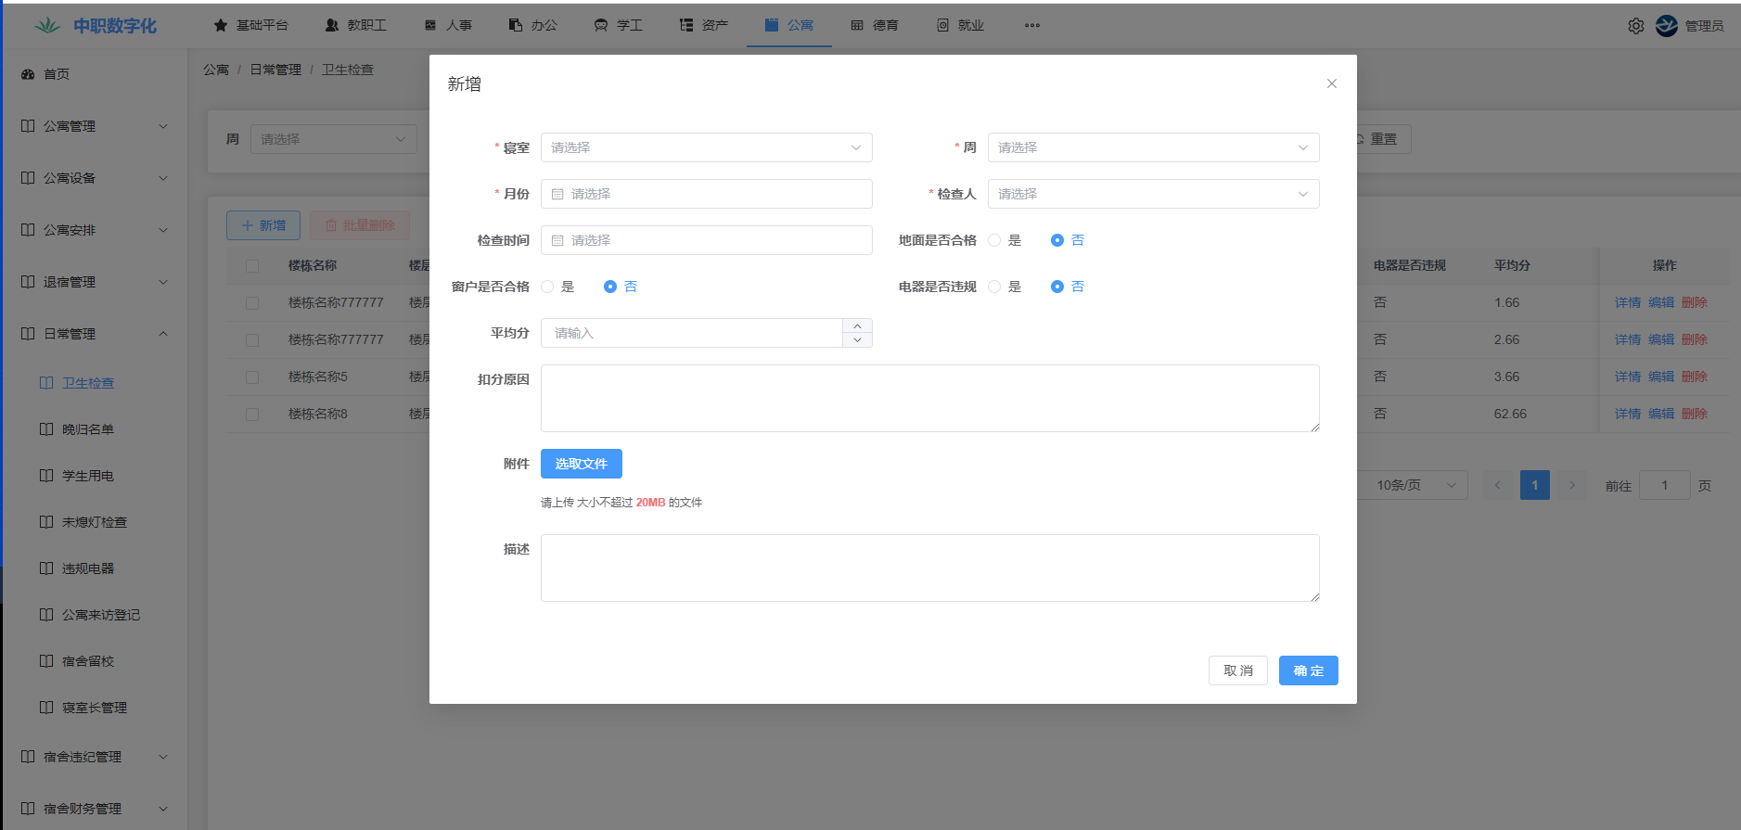Screen dimensions: 1741x830
Task: Select 否 for 电器是否违规
Action: click(1056, 287)
